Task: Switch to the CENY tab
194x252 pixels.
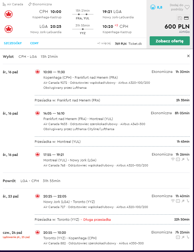Action: pyautogui.click(x=34, y=43)
